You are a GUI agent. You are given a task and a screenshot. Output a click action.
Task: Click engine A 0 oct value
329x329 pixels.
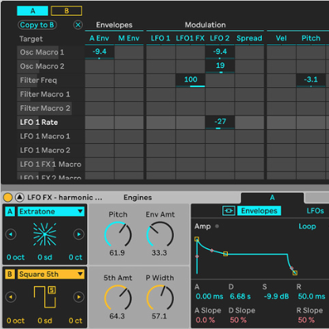[x=16, y=257]
